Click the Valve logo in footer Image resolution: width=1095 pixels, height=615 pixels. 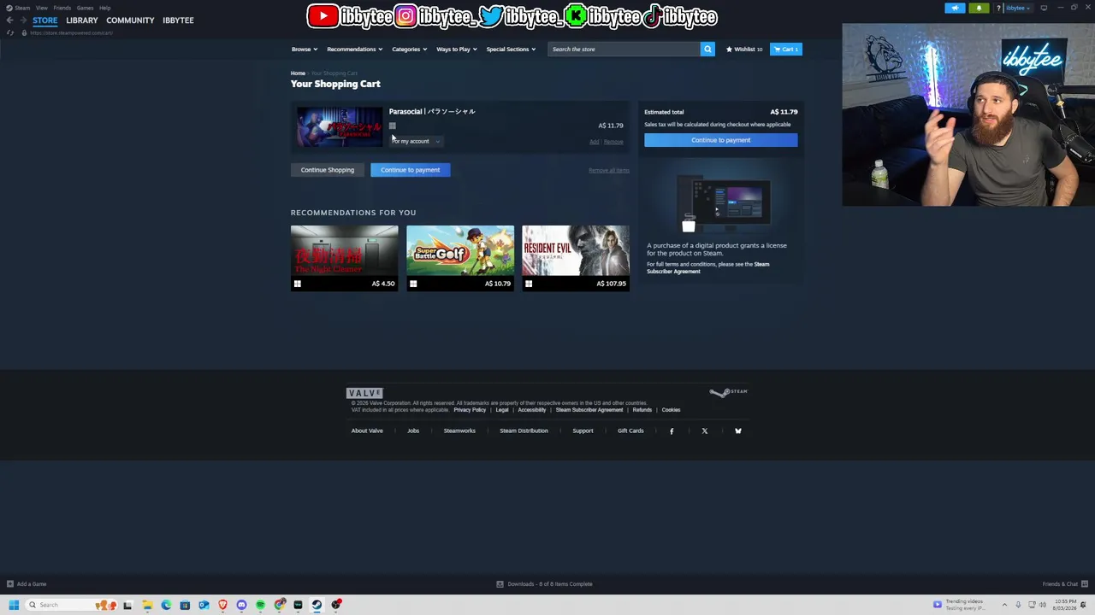[x=364, y=393]
